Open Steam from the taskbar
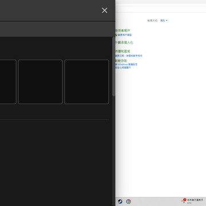The height and width of the screenshot is (206, 206). point(120,201)
